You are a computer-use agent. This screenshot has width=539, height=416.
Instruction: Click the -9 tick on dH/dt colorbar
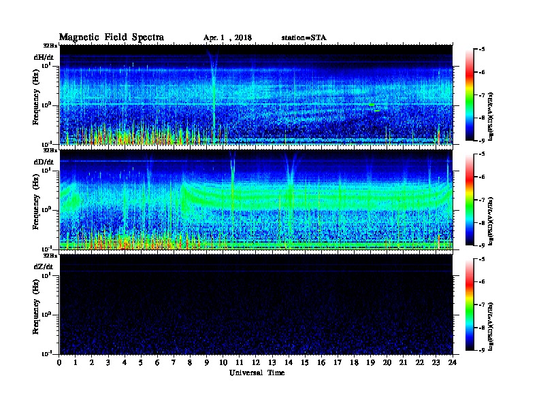[481, 141]
